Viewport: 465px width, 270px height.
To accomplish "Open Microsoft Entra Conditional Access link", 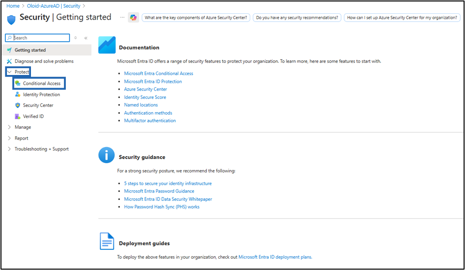I will pyautogui.click(x=159, y=74).
